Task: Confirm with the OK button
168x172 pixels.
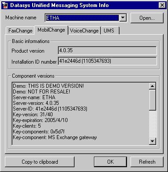Action: (x=110, y=162)
